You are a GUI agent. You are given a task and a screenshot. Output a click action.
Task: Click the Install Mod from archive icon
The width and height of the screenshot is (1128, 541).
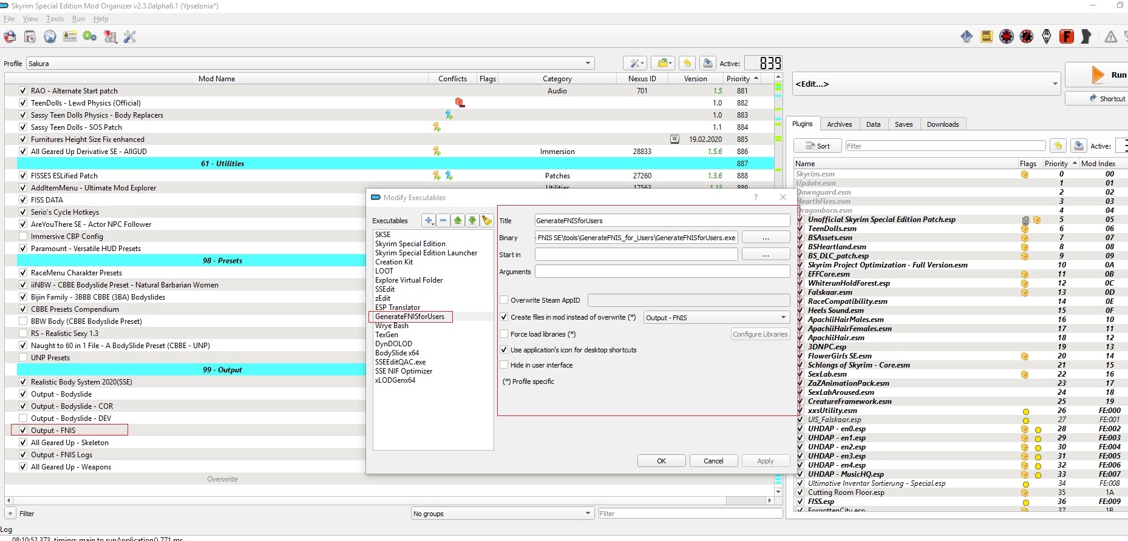click(x=30, y=37)
